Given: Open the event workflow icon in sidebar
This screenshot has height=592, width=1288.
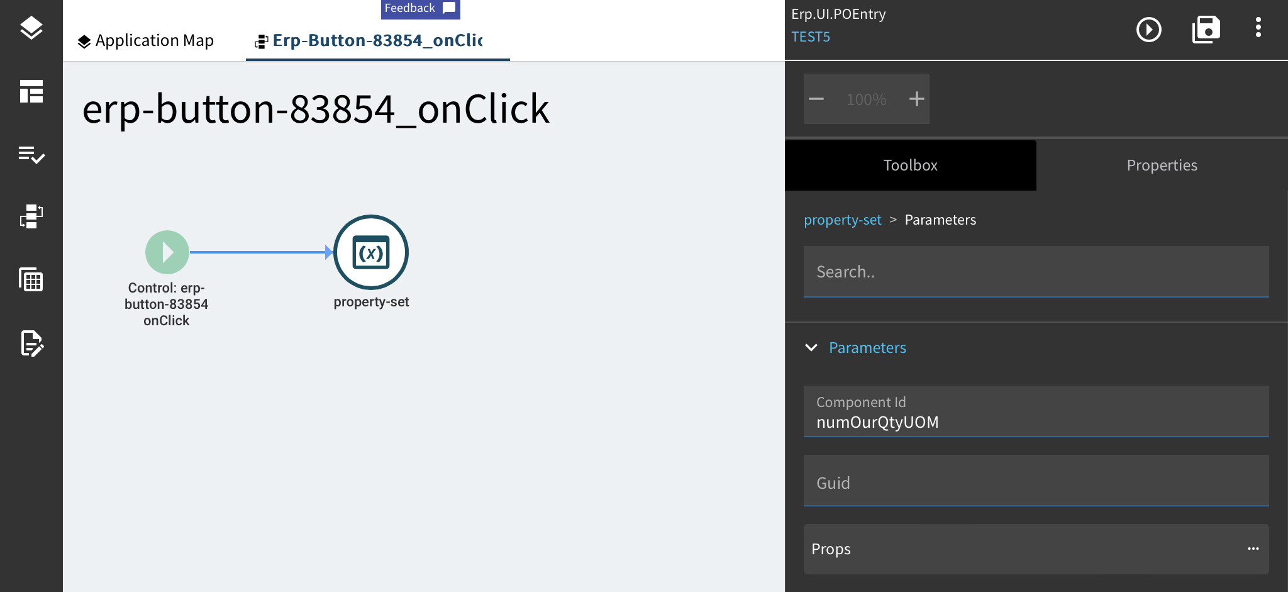Looking at the screenshot, I should pos(31,216).
